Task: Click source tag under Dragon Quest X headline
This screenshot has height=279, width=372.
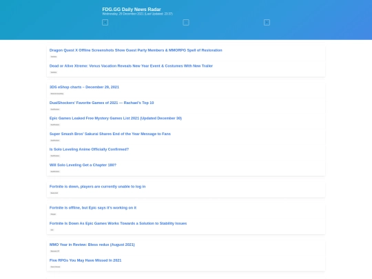Action: pos(54,56)
